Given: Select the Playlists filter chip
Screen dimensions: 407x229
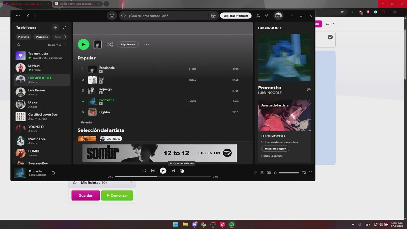Looking at the screenshot, I should 24,37.
